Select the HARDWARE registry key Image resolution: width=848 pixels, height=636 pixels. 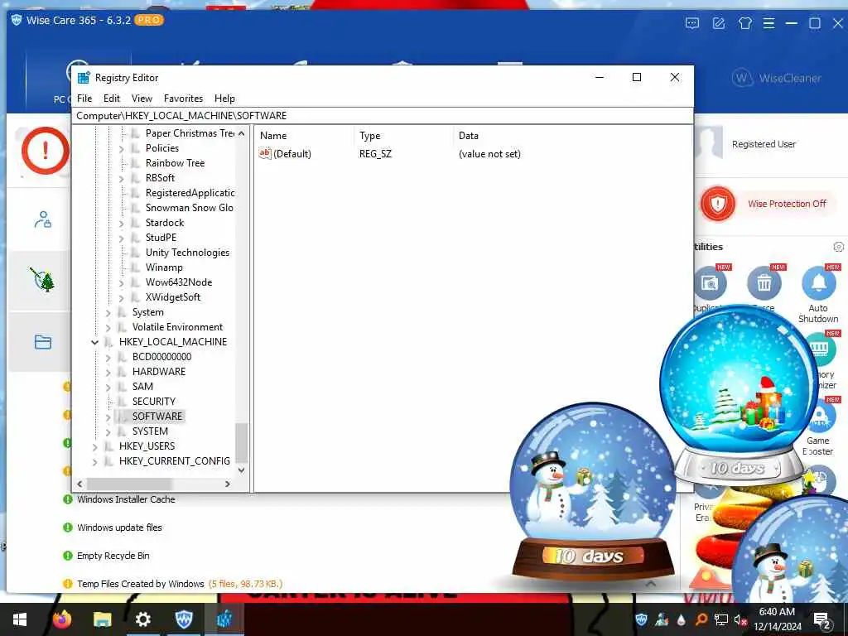point(158,372)
